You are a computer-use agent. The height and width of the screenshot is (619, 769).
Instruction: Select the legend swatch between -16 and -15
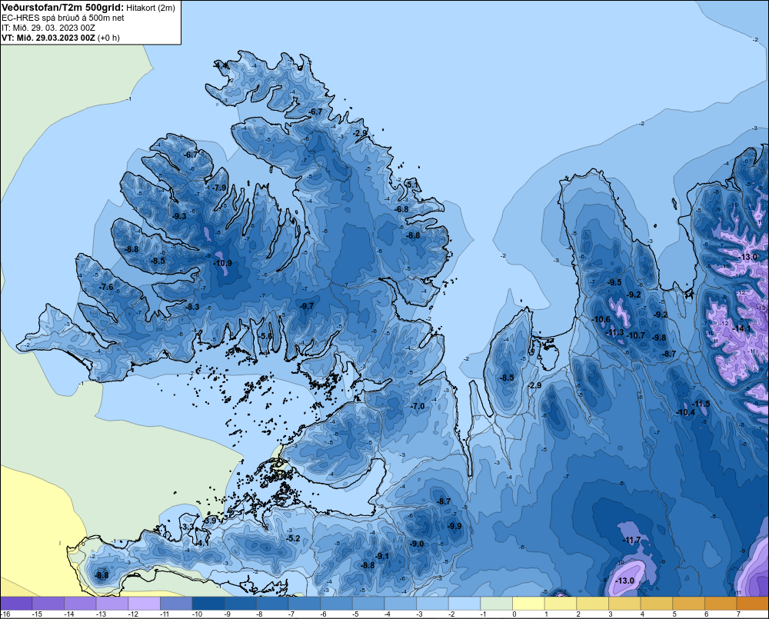[16, 604]
